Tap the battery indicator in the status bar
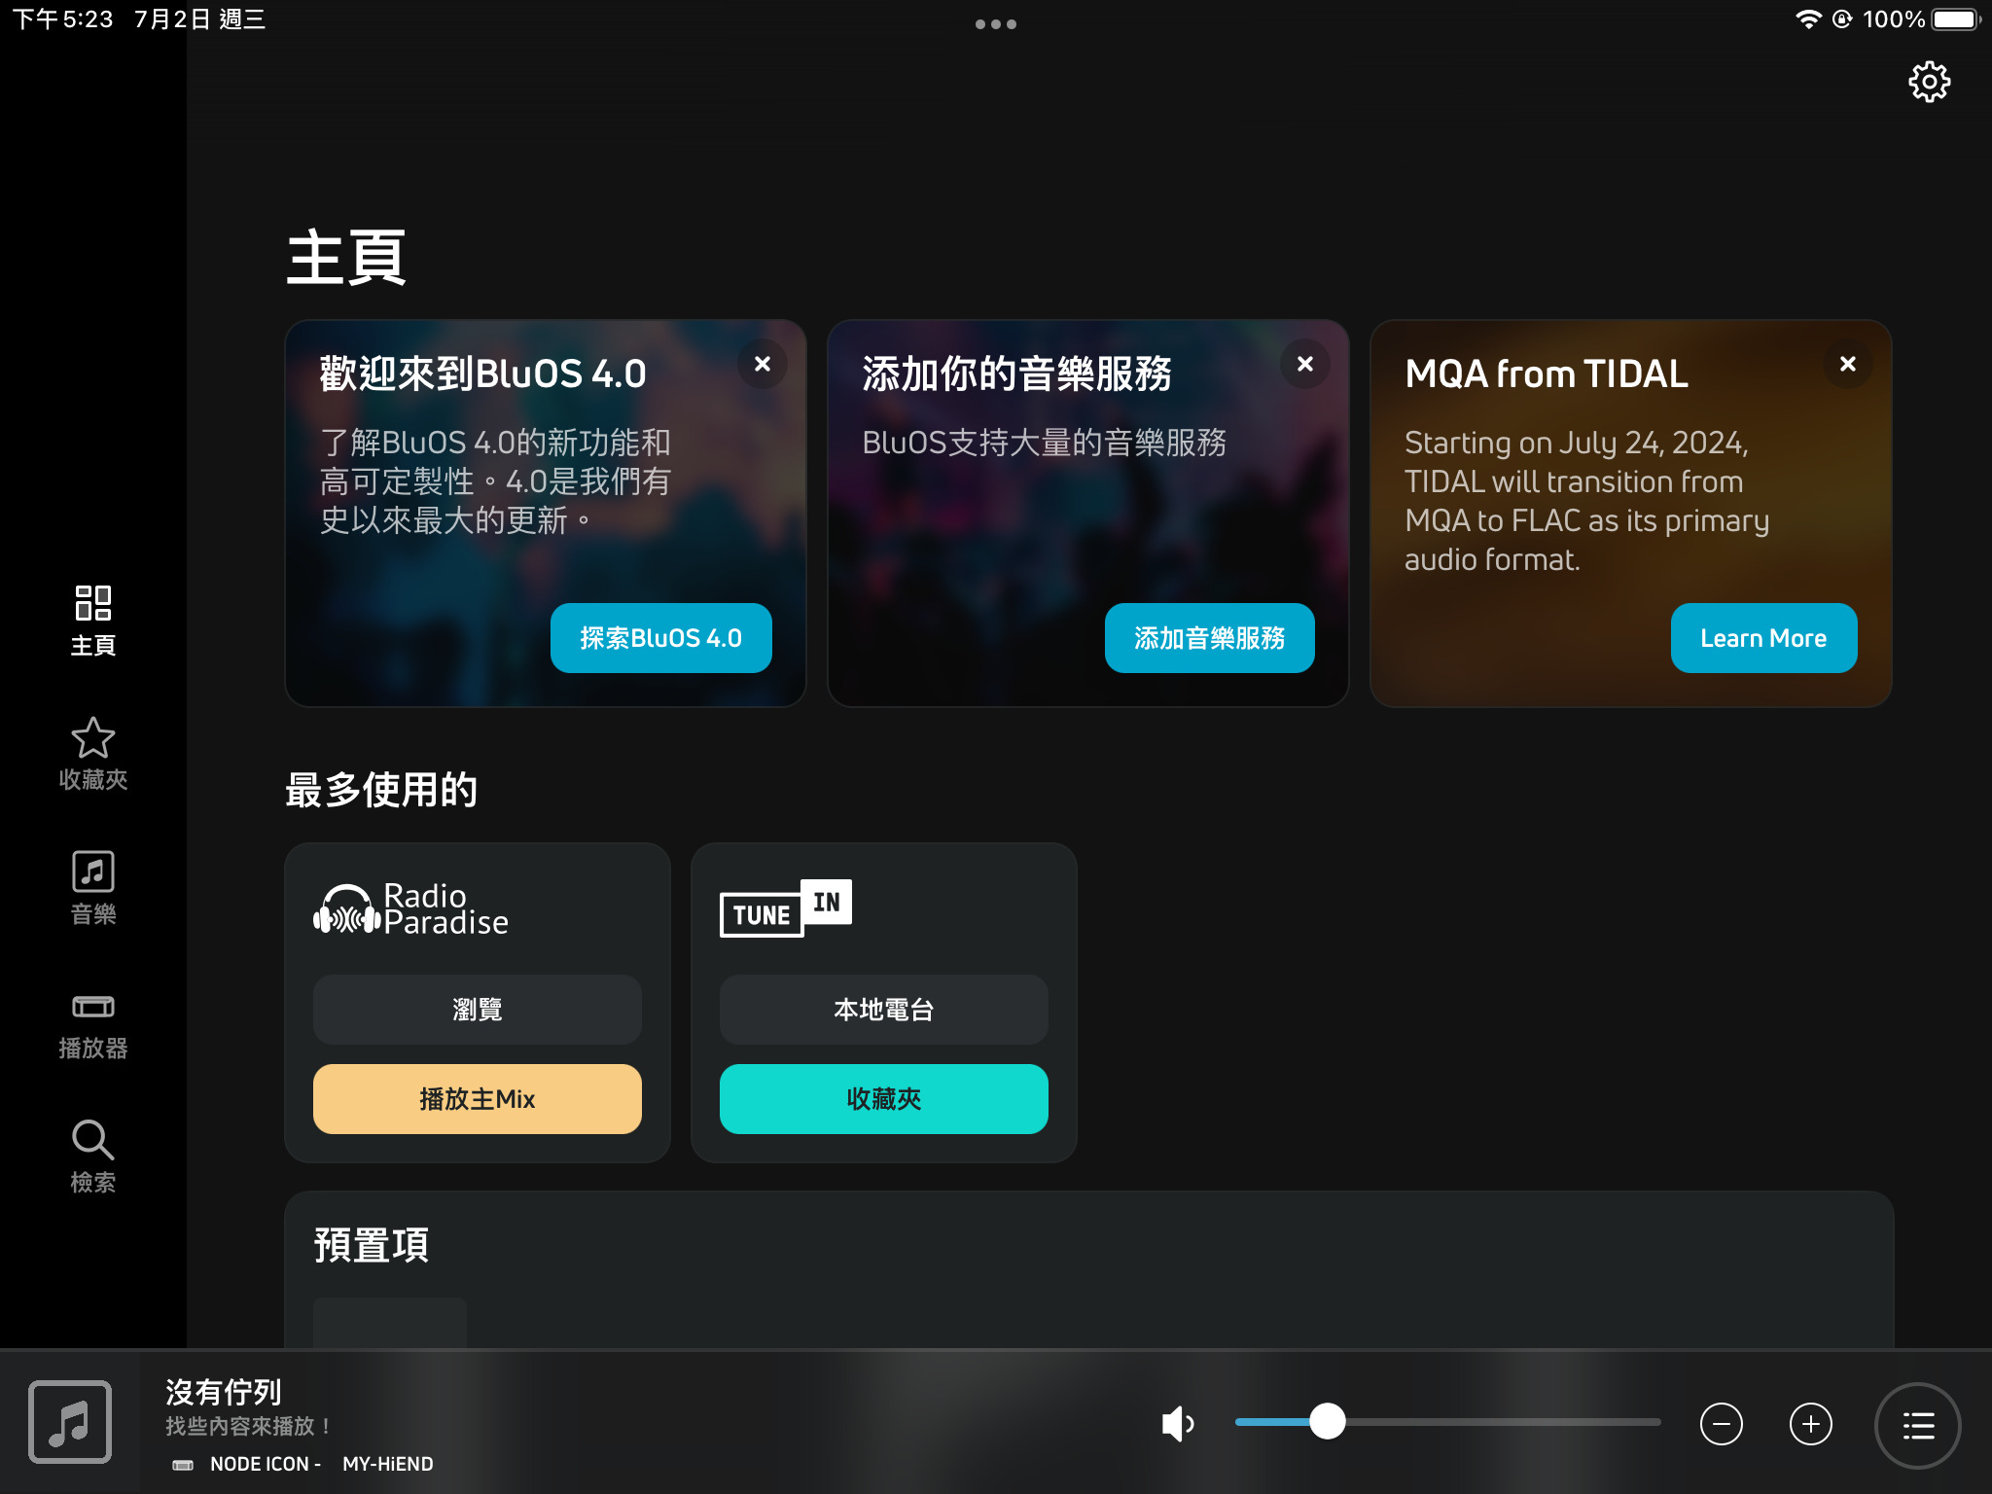This screenshot has width=1992, height=1494. 1957,19
